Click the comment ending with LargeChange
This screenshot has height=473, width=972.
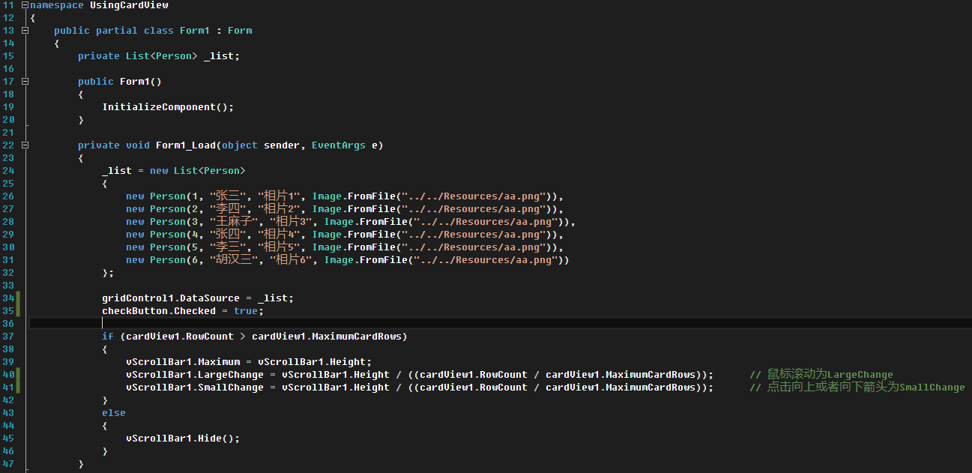[x=821, y=375]
